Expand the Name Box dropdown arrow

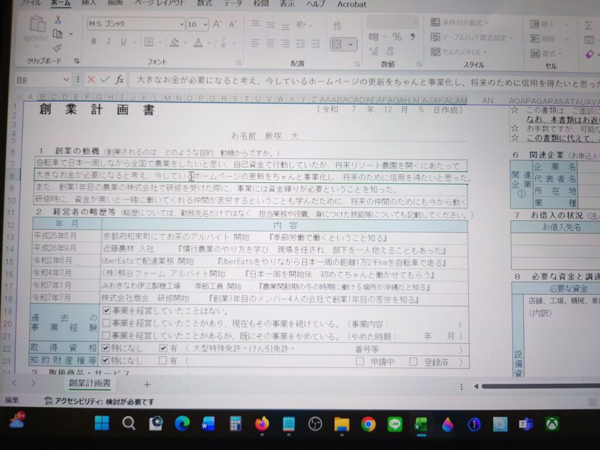pyautogui.click(x=66, y=80)
